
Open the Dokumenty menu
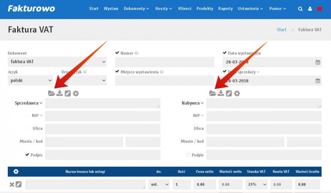(136, 9)
